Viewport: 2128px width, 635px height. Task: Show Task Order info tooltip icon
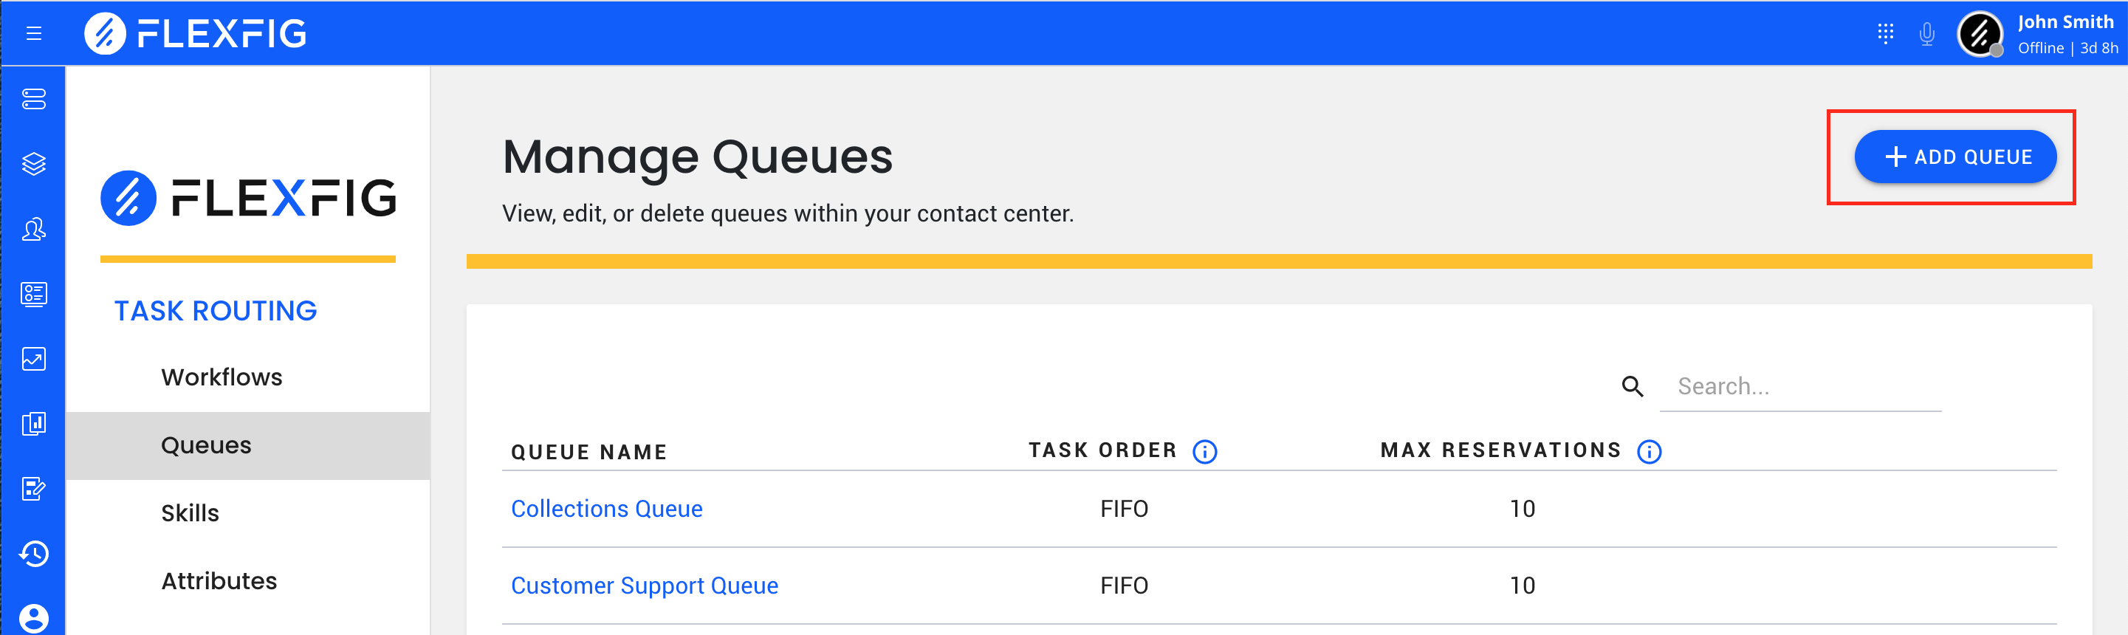coord(1204,452)
